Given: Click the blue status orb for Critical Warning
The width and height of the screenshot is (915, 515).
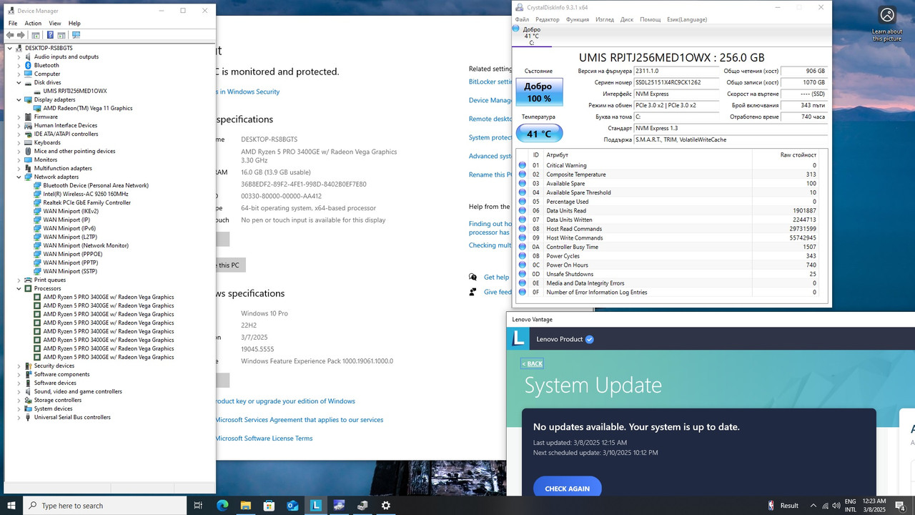Looking at the screenshot, I should click(522, 165).
